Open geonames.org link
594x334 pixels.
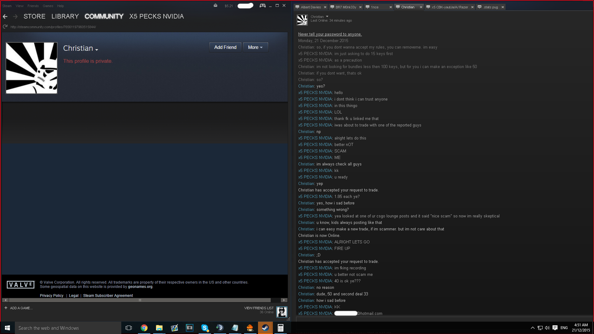(140, 287)
